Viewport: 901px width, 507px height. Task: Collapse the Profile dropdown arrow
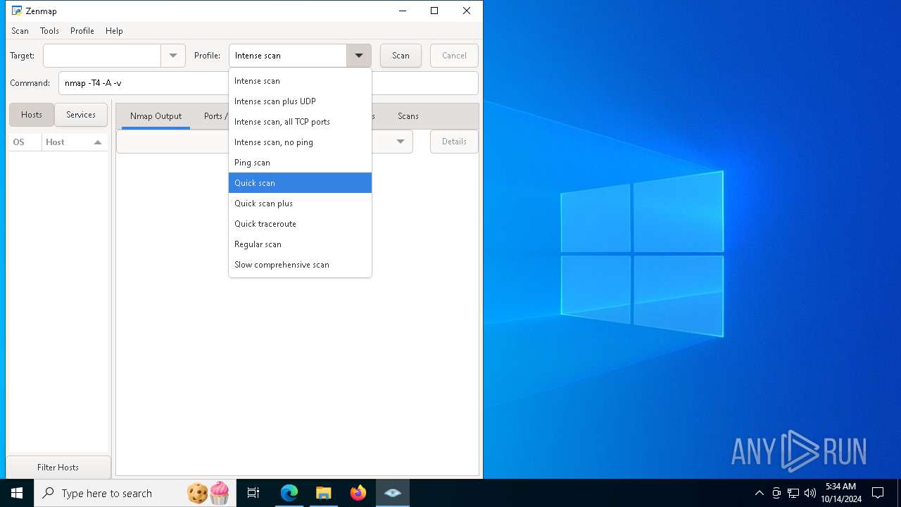[x=358, y=56]
